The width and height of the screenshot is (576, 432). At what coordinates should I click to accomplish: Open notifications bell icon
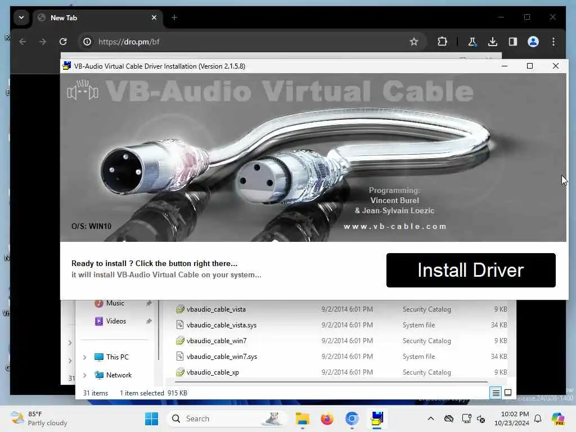pyautogui.click(x=538, y=418)
